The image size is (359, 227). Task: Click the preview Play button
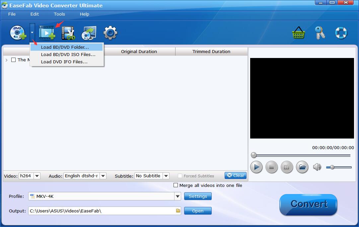pos(256,167)
